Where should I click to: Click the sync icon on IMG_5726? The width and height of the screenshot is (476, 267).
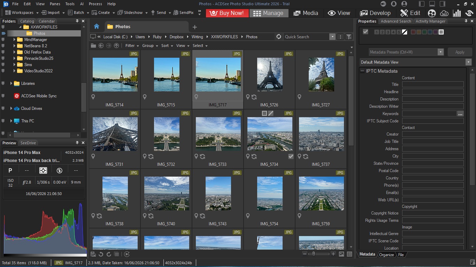click(x=254, y=97)
